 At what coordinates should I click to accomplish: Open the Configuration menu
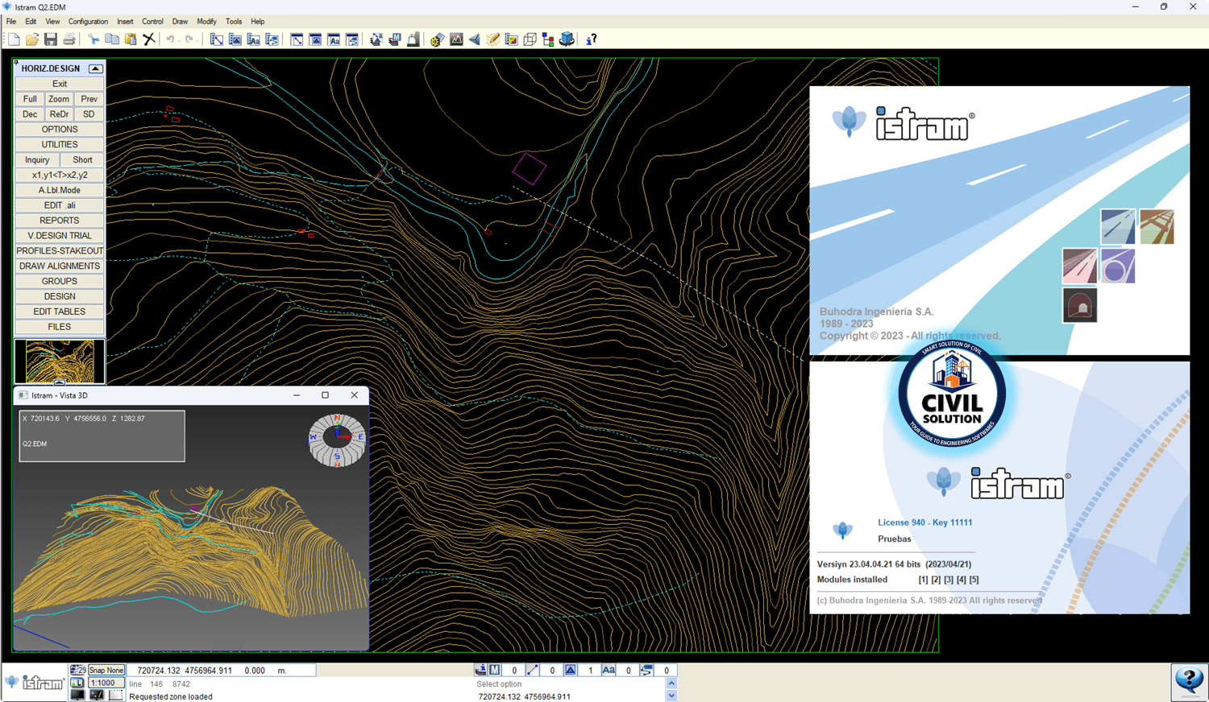tap(88, 22)
